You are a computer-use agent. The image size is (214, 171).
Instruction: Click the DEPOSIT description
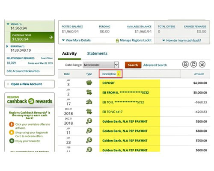(x=108, y=83)
